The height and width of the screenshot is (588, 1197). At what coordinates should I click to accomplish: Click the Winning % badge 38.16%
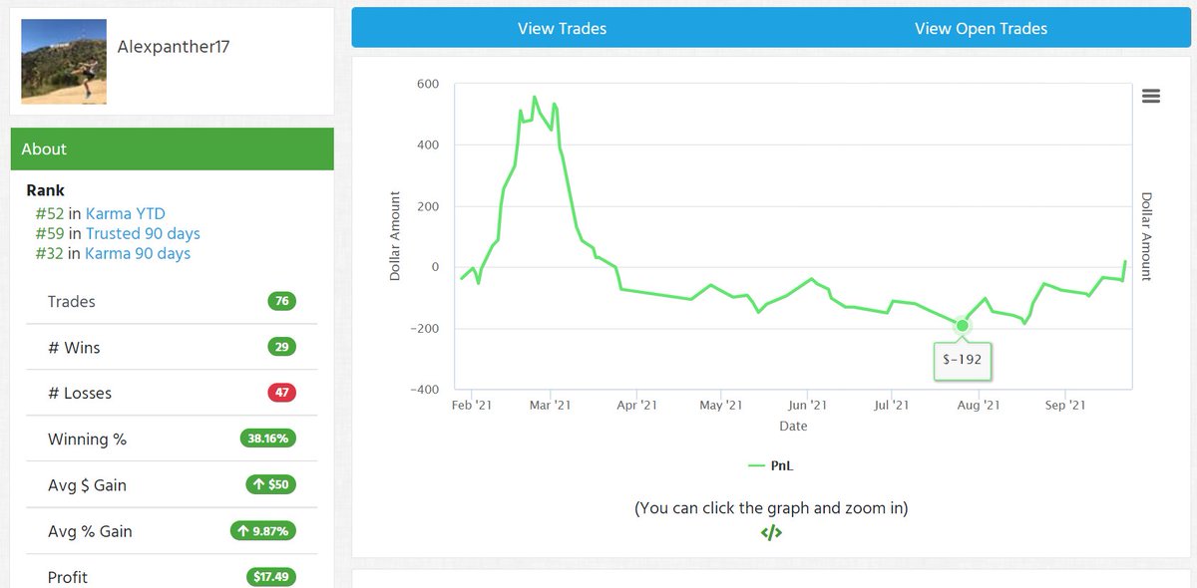268,439
